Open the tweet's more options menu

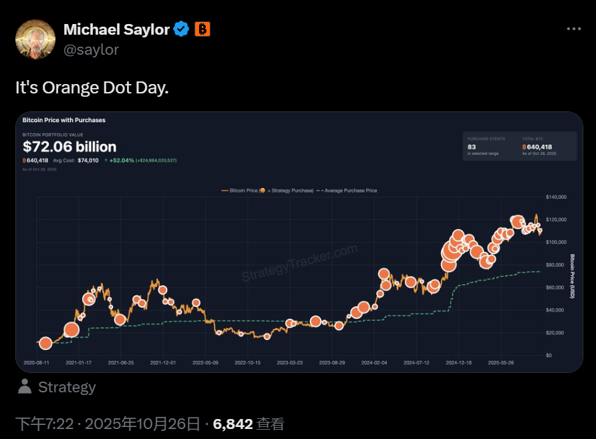573,29
